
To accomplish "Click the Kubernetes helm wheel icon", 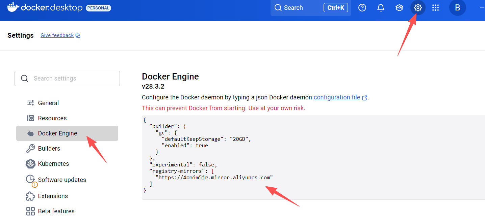I will [30, 164].
